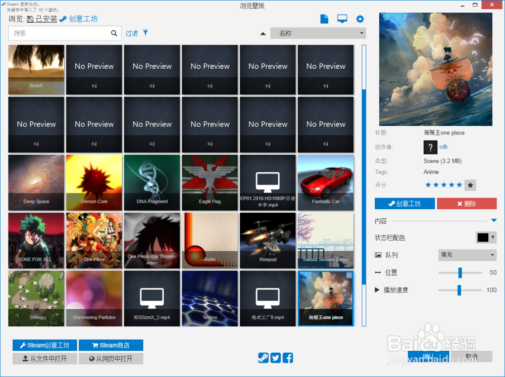
Task: Click the favorite star button beside rating
Action: click(470, 185)
